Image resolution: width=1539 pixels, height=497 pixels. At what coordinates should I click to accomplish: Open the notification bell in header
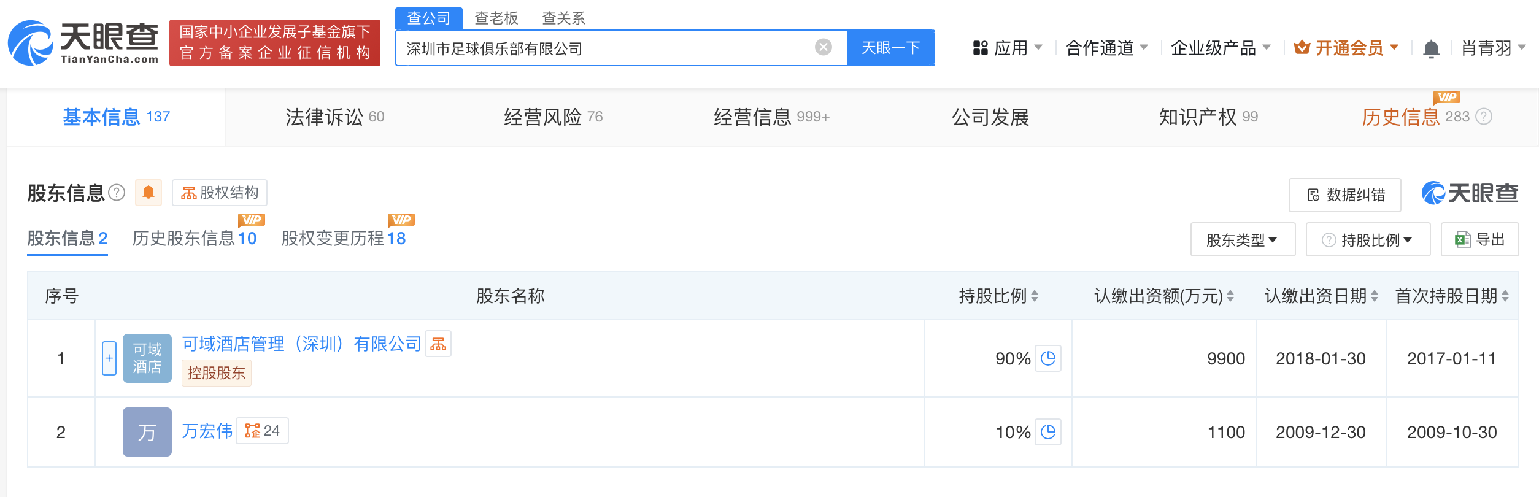(x=1431, y=48)
